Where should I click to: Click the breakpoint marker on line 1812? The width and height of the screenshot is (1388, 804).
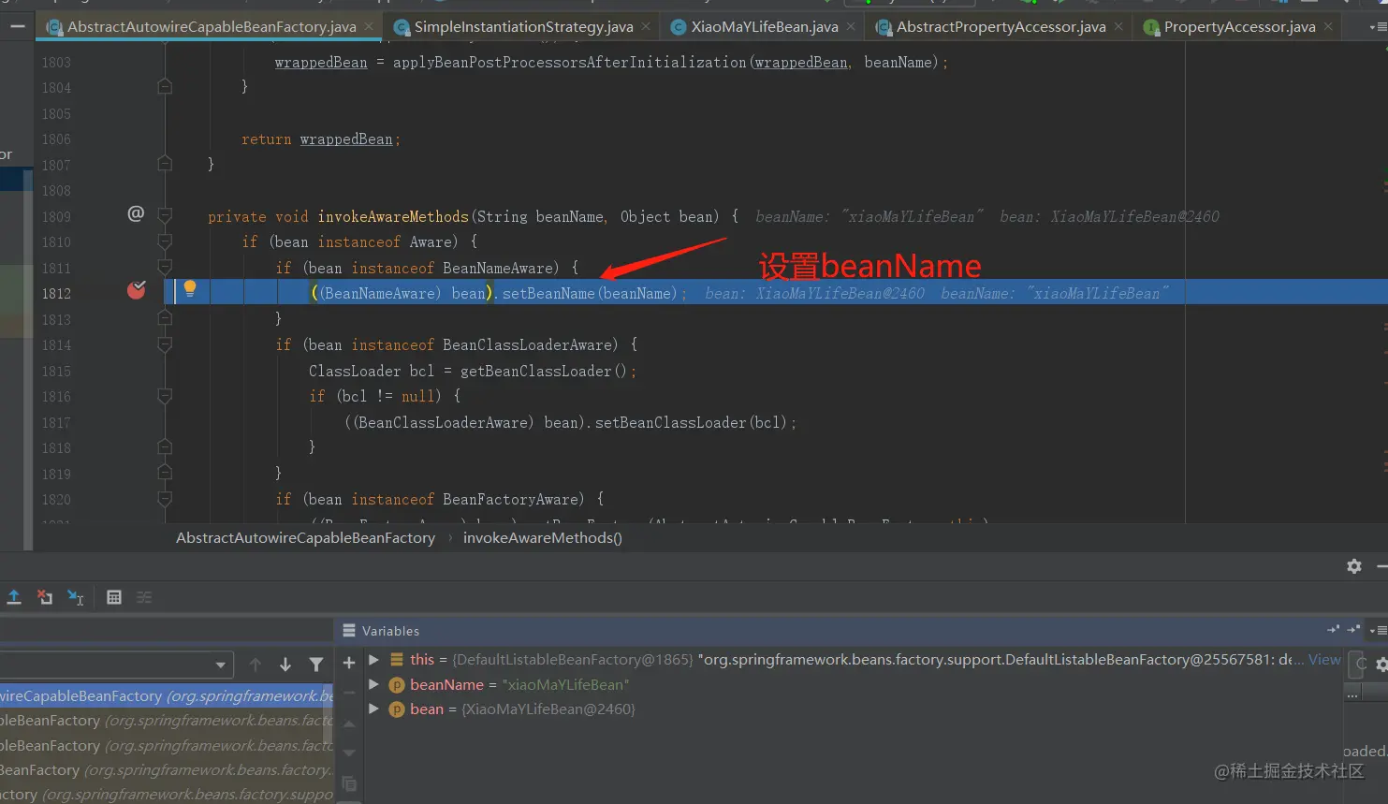137,290
